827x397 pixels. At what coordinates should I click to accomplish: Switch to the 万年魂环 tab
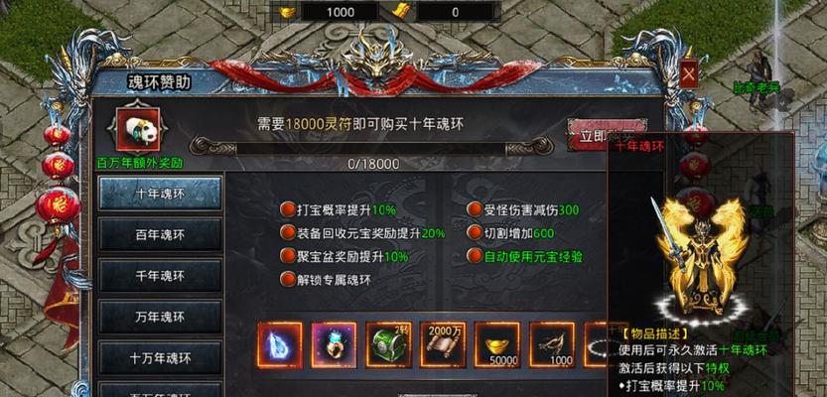tap(161, 317)
